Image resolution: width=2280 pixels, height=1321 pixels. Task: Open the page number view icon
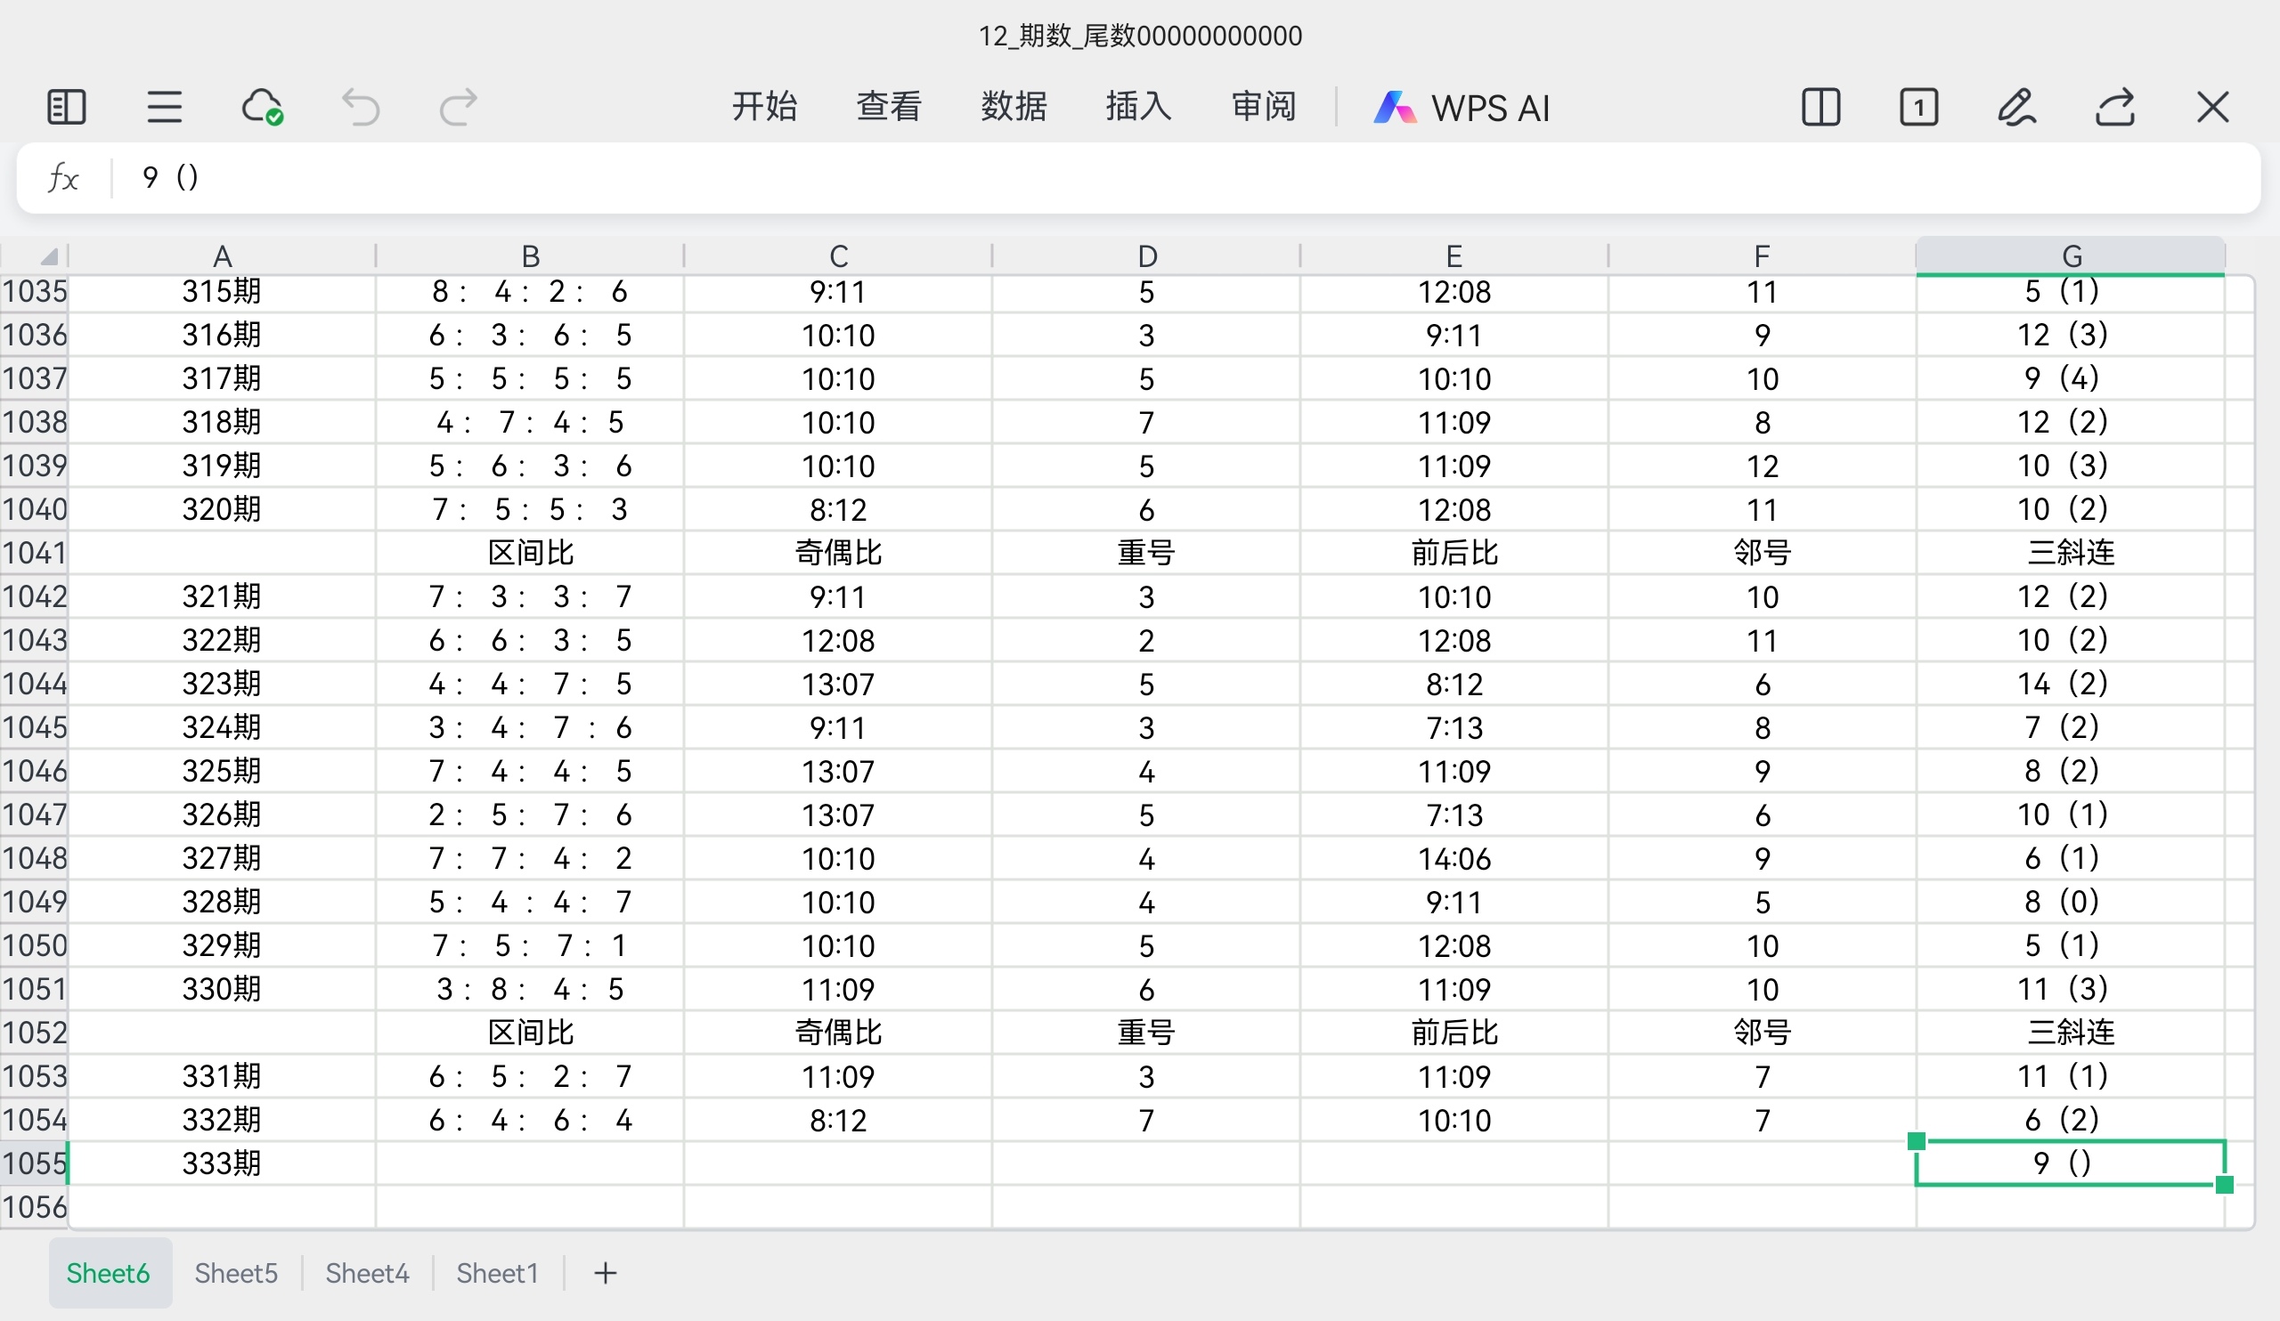(x=1918, y=107)
